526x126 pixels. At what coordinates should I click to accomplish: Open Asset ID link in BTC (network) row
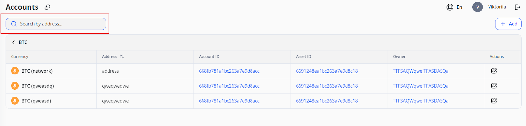(x=327, y=71)
